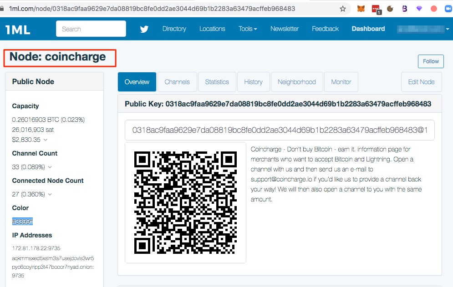
Task: Click the Connected Node Count label
Action: pos(48,181)
